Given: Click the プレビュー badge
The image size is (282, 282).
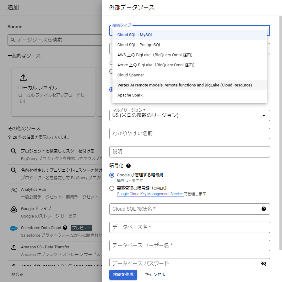Looking at the screenshot, I should [x=82, y=228].
